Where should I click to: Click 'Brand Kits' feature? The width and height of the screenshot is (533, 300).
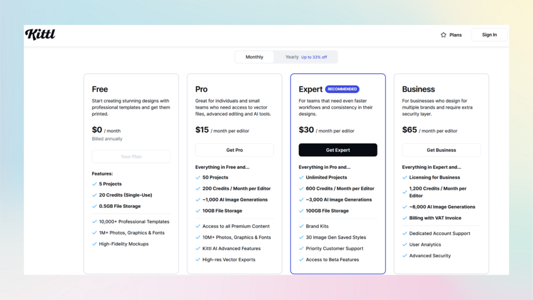317,226
